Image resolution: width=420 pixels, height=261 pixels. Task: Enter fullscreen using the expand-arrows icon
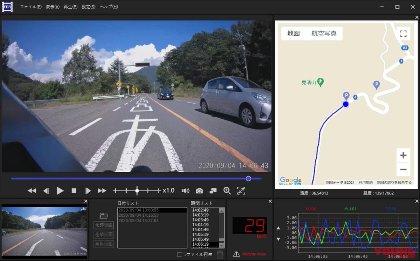click(x=241, y=191)
